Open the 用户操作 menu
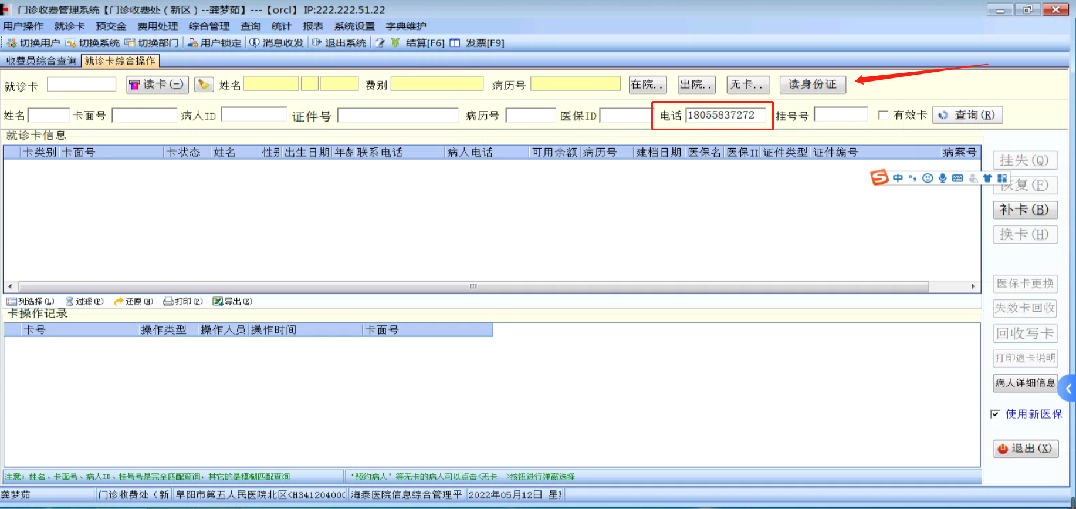The height and width of the screenshot is (509, 1076). 23,26
